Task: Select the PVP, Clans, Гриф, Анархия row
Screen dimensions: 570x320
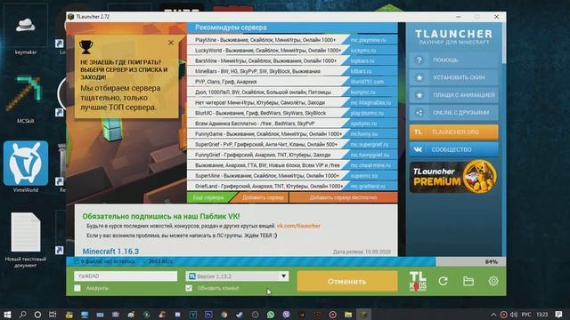Action: [x=292, y=82]
